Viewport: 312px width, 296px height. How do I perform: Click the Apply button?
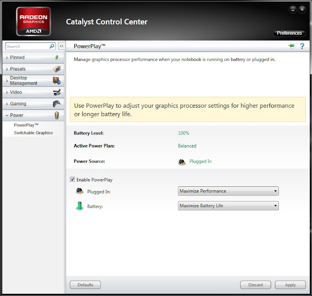290,285
